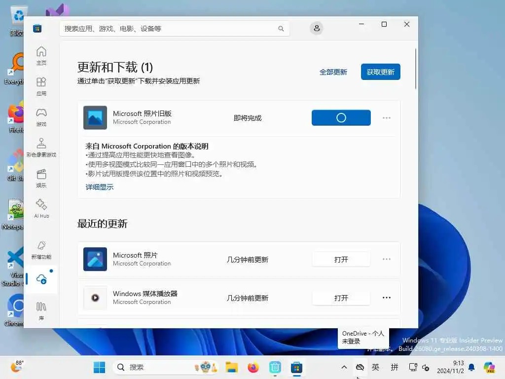505x379 pixels.
Task: Click the 最近的更新 heading
Action: coord(103,224)
